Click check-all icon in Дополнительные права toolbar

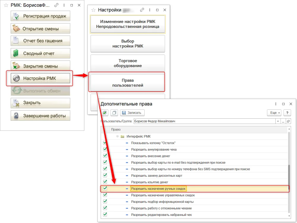coord(105,113)
